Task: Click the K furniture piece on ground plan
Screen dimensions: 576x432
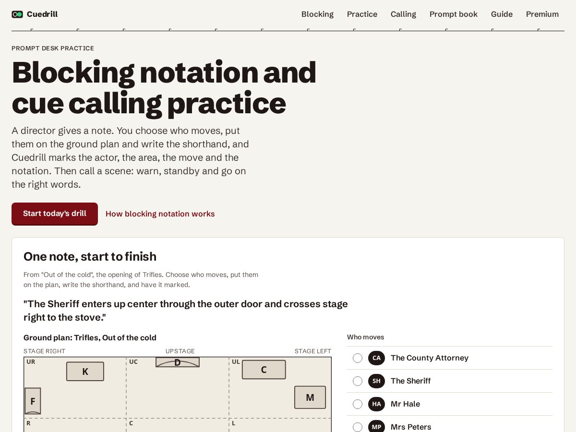Action: (x=85, y=372)
